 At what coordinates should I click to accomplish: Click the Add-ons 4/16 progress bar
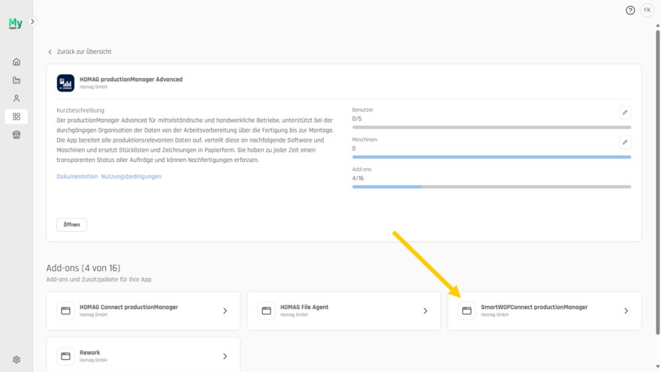pos(491,187)
